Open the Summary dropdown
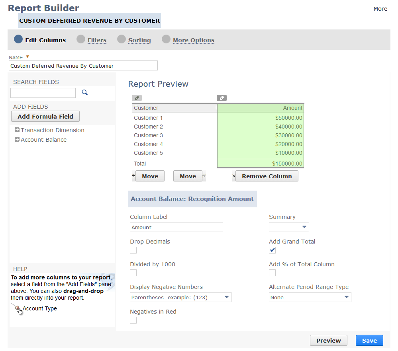This screenshot has height=351, width=398. tap(289, 227)
